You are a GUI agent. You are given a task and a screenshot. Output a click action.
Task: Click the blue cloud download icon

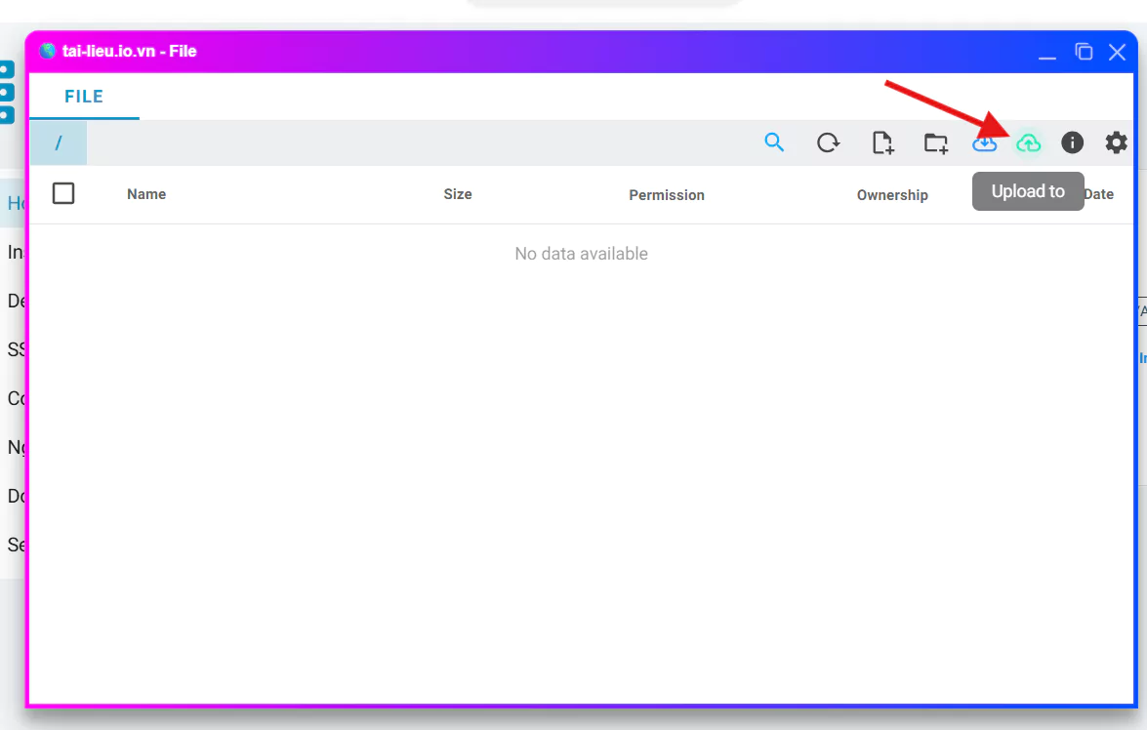(x=984, y=143)
